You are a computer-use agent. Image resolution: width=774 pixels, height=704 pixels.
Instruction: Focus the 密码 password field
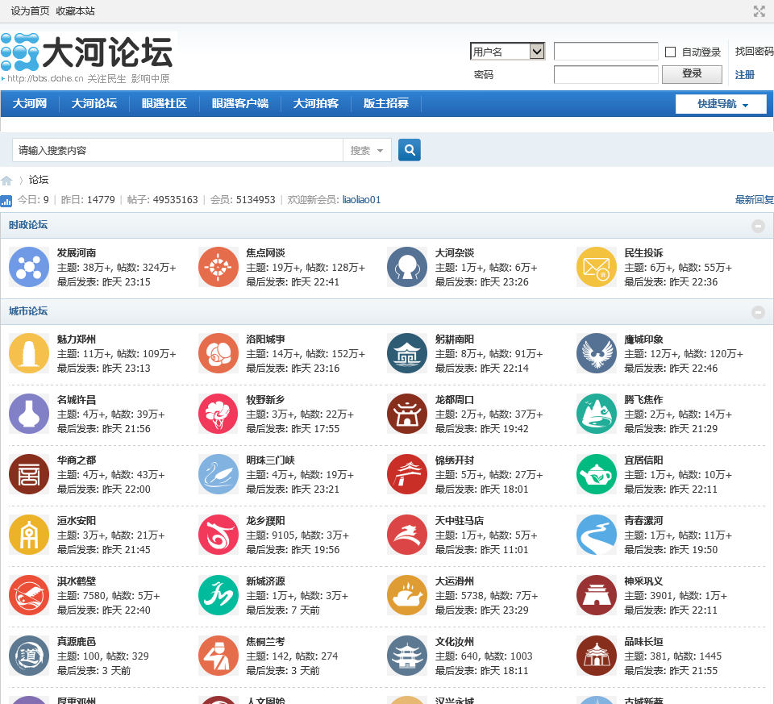pos(605,74)
